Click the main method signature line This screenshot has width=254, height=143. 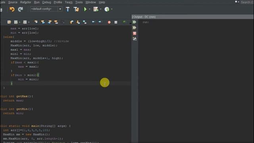(x=35, y=126)
